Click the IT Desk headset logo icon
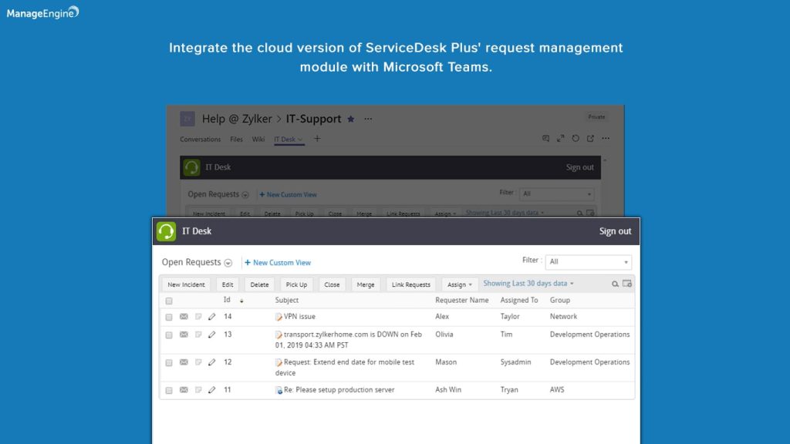The height and width of the screenshot is (444, 790). (x=166, y=231)
